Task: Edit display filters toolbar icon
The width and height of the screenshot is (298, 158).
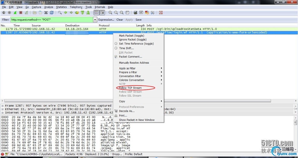Action: pyautogui.click(x=141, y=13)
